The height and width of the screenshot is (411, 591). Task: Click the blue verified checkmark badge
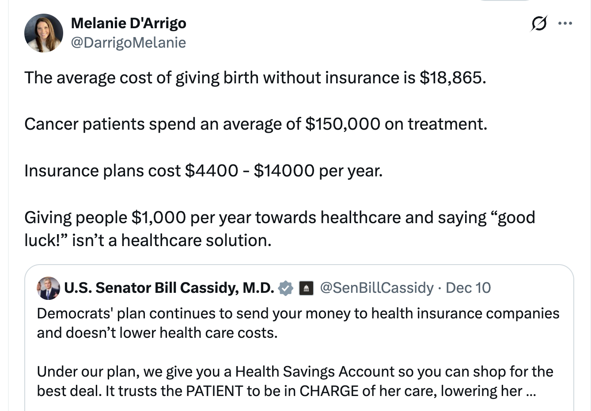286,288
